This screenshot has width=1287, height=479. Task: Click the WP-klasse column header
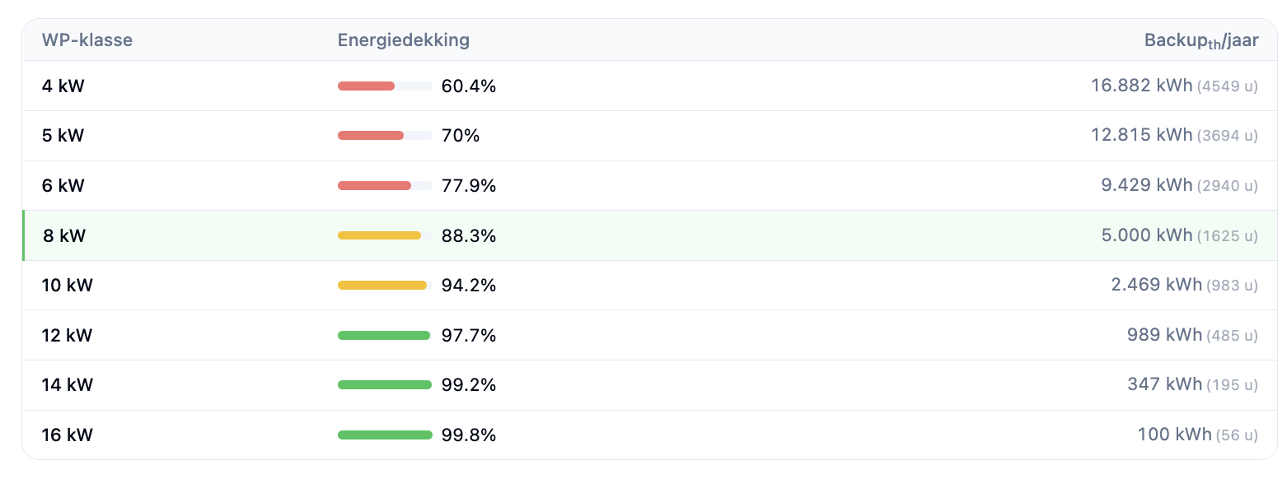click(x=87, y=40)
